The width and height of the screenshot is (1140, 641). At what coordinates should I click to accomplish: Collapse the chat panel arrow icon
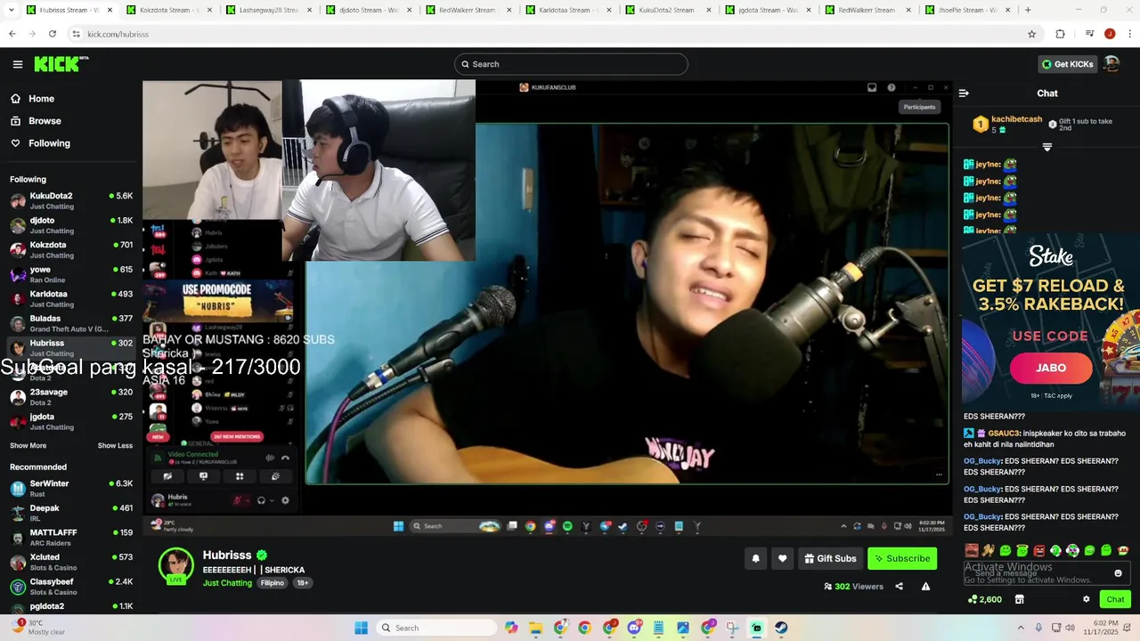tap(964, 93)
